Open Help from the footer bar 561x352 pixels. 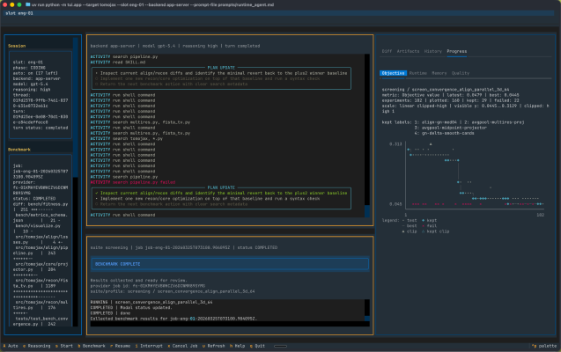[238, 346]
